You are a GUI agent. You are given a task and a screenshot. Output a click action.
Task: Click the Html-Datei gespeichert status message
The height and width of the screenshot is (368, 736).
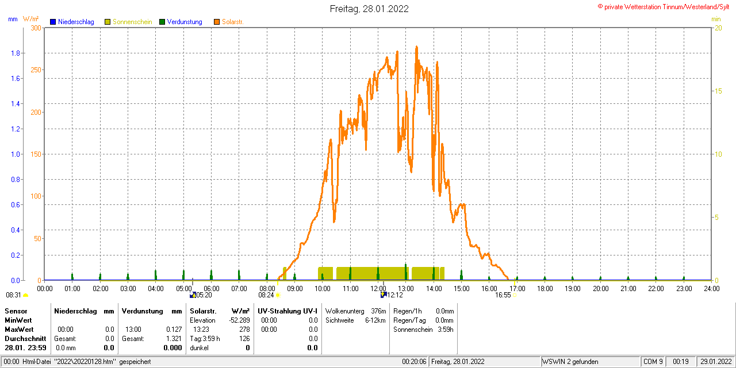[76, 362]
